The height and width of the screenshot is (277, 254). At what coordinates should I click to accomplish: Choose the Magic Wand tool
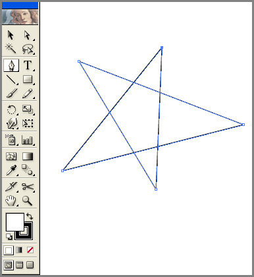[x=11, y=49]
